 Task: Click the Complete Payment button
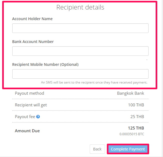128,149
